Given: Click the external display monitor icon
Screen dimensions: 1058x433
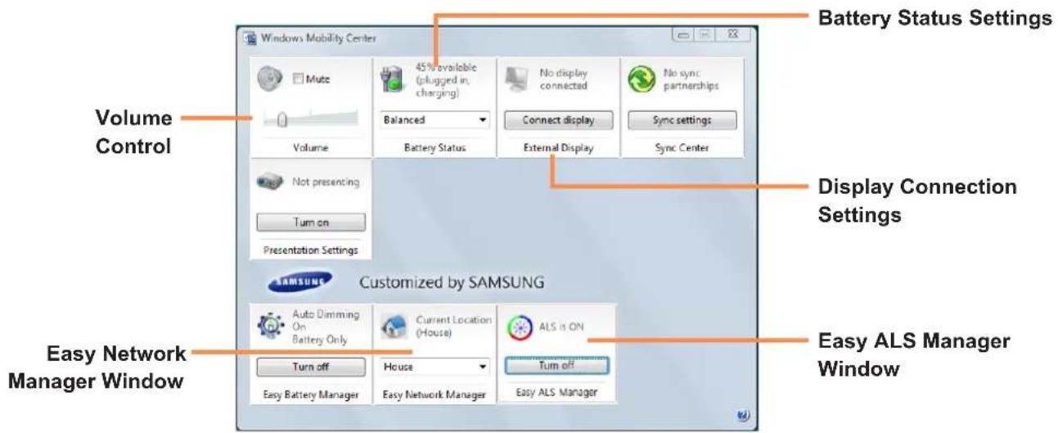Looking at the screenshot, I should [516, 79].
